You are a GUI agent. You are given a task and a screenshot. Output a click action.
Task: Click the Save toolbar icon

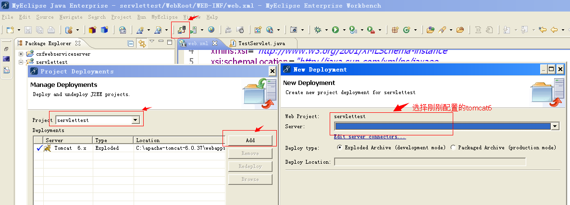(x=28, y=30)
